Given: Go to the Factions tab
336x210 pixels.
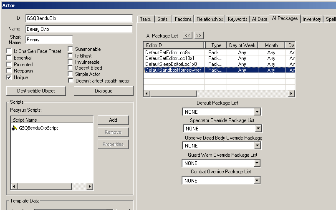Looking at the screenshot, I should (x=183, y=19).
